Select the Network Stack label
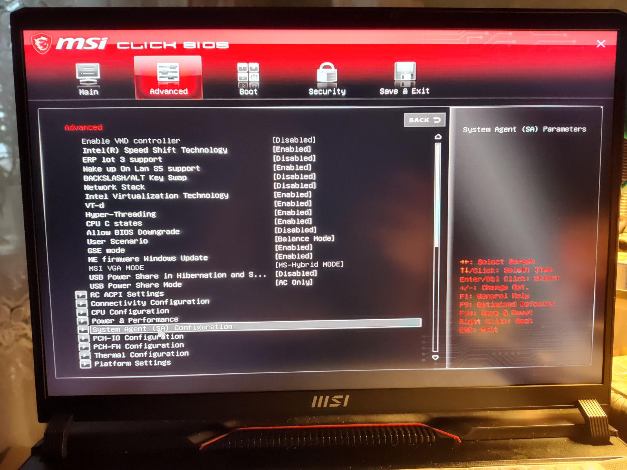 (114, 187)
